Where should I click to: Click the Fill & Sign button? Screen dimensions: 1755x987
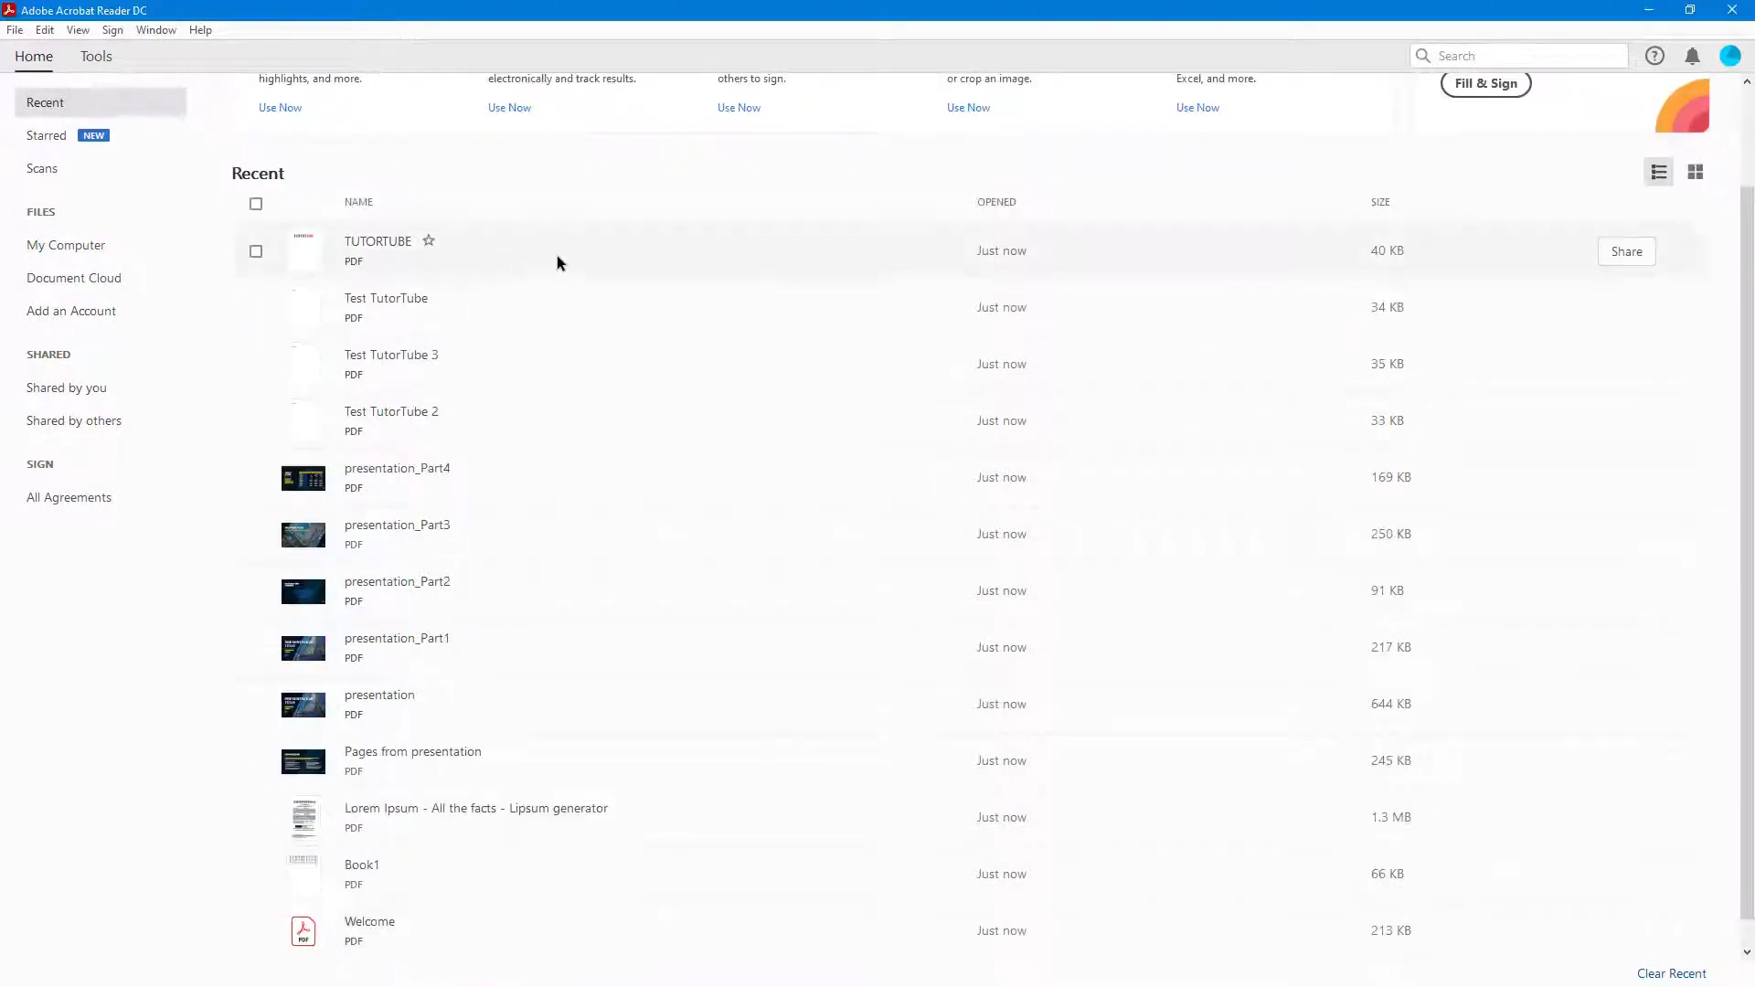click(1485, 83)
